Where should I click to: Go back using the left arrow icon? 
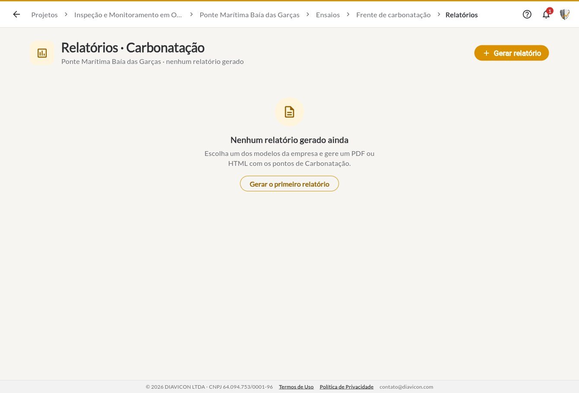pos(16,15)
